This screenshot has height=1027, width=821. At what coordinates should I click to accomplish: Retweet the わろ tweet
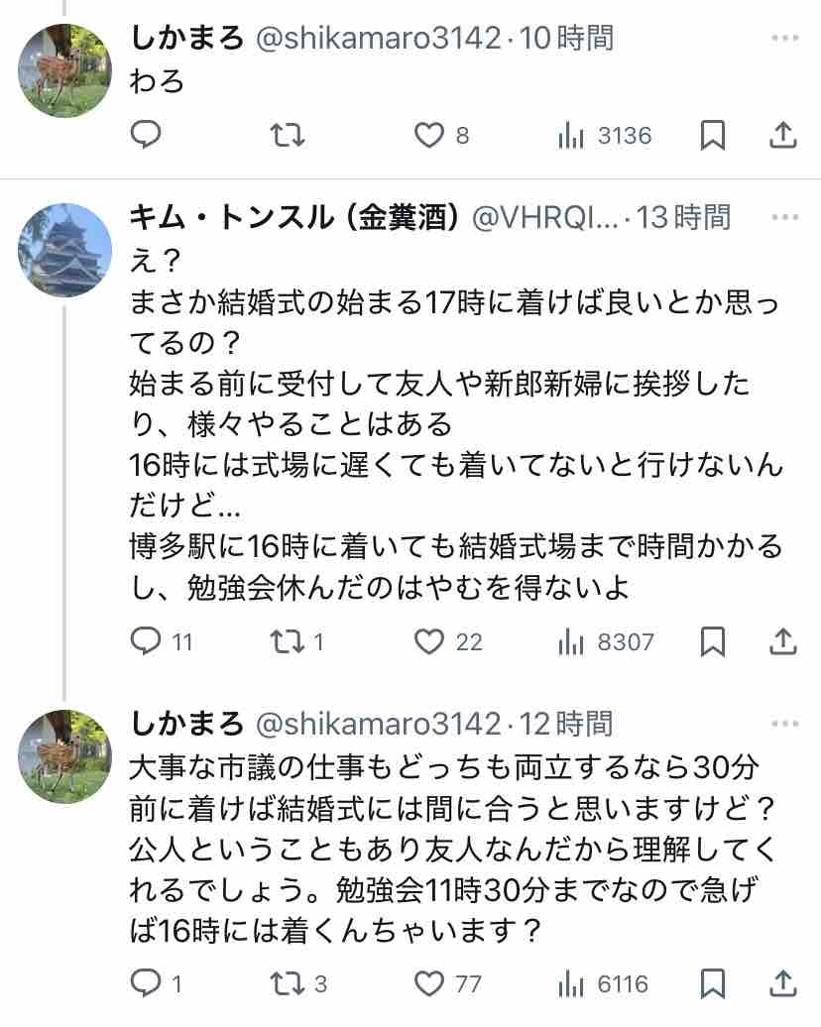coord(288,135)
